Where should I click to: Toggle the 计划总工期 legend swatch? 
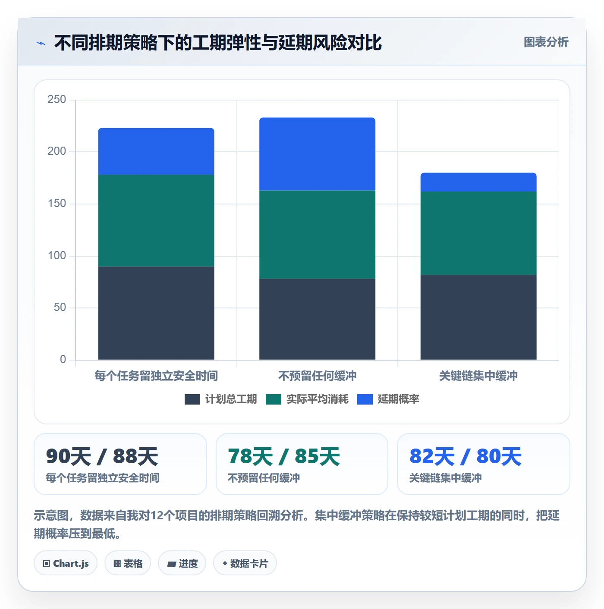(x=192, y=399)
